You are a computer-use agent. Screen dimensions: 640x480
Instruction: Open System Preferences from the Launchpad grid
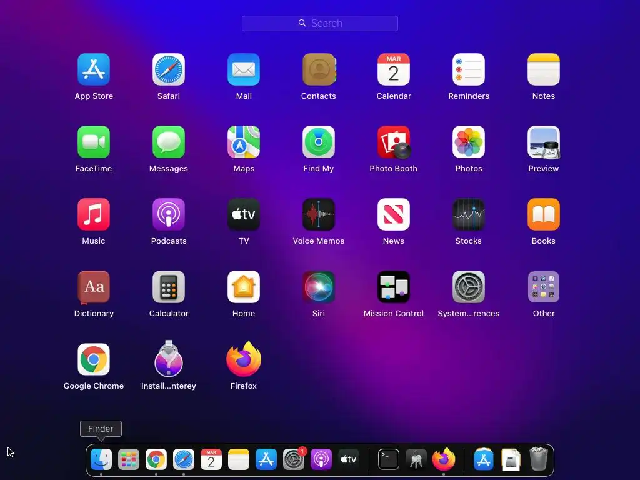(x=469, y=287)
